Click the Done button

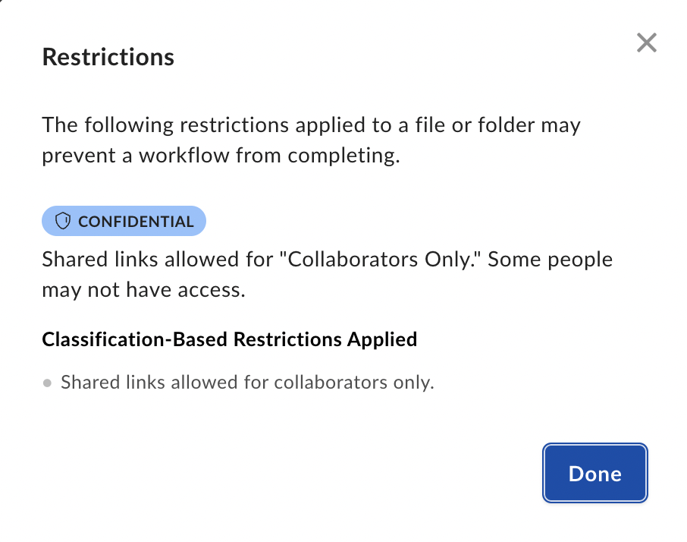point(594,473)
